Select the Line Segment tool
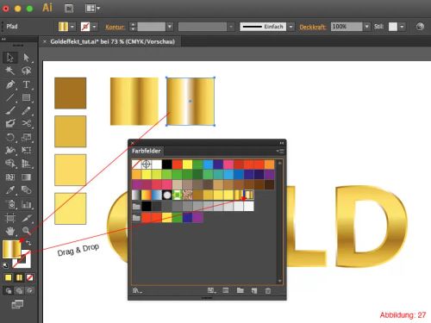 (x=10, y=97)
